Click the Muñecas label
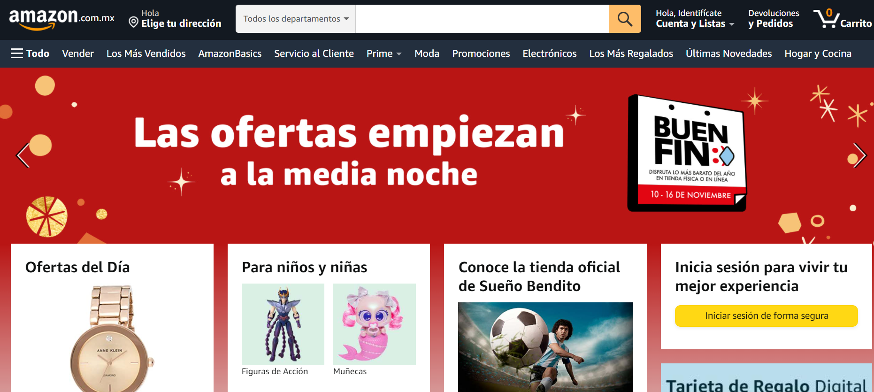This screenshot has height=392, width=874. point(350,371)
